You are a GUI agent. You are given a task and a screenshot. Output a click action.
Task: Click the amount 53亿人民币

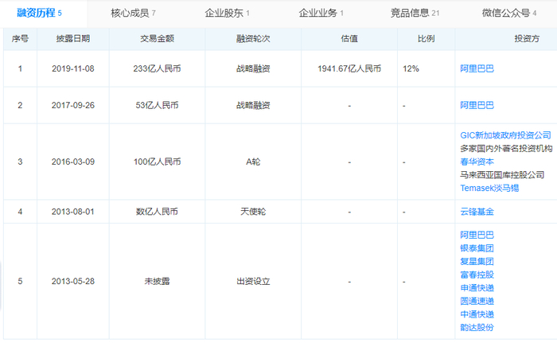click(157, 105)
